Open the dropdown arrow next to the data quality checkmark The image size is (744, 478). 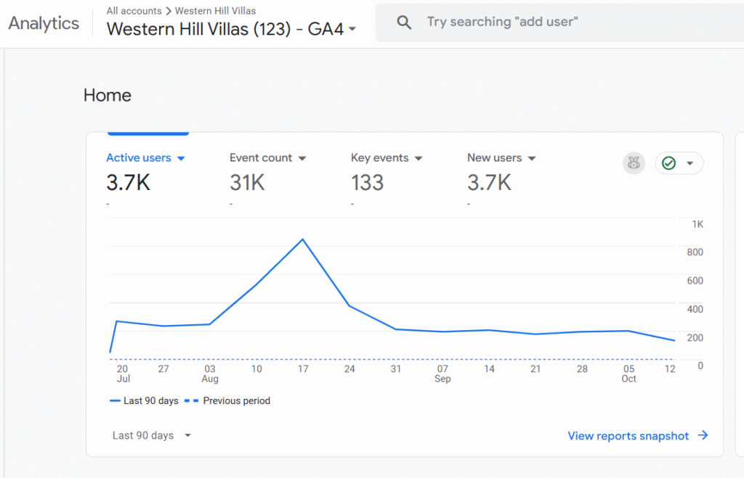coord(690,163)
